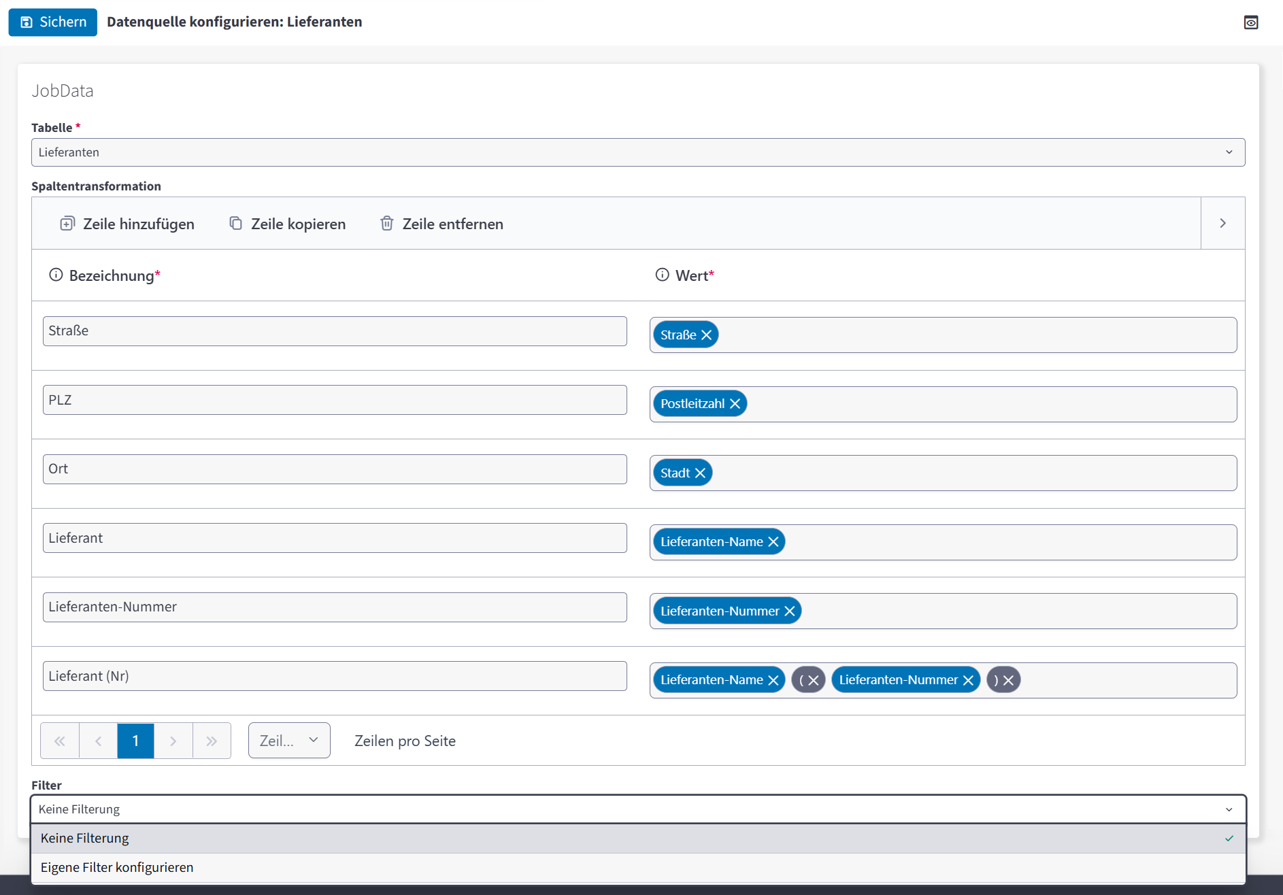Go to last page of rows
The width and height of the screenshot is (1283, 895).
click(212, 741)
